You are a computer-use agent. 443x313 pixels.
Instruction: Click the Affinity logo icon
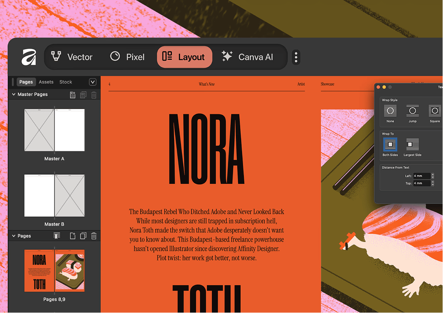[29, 57]
